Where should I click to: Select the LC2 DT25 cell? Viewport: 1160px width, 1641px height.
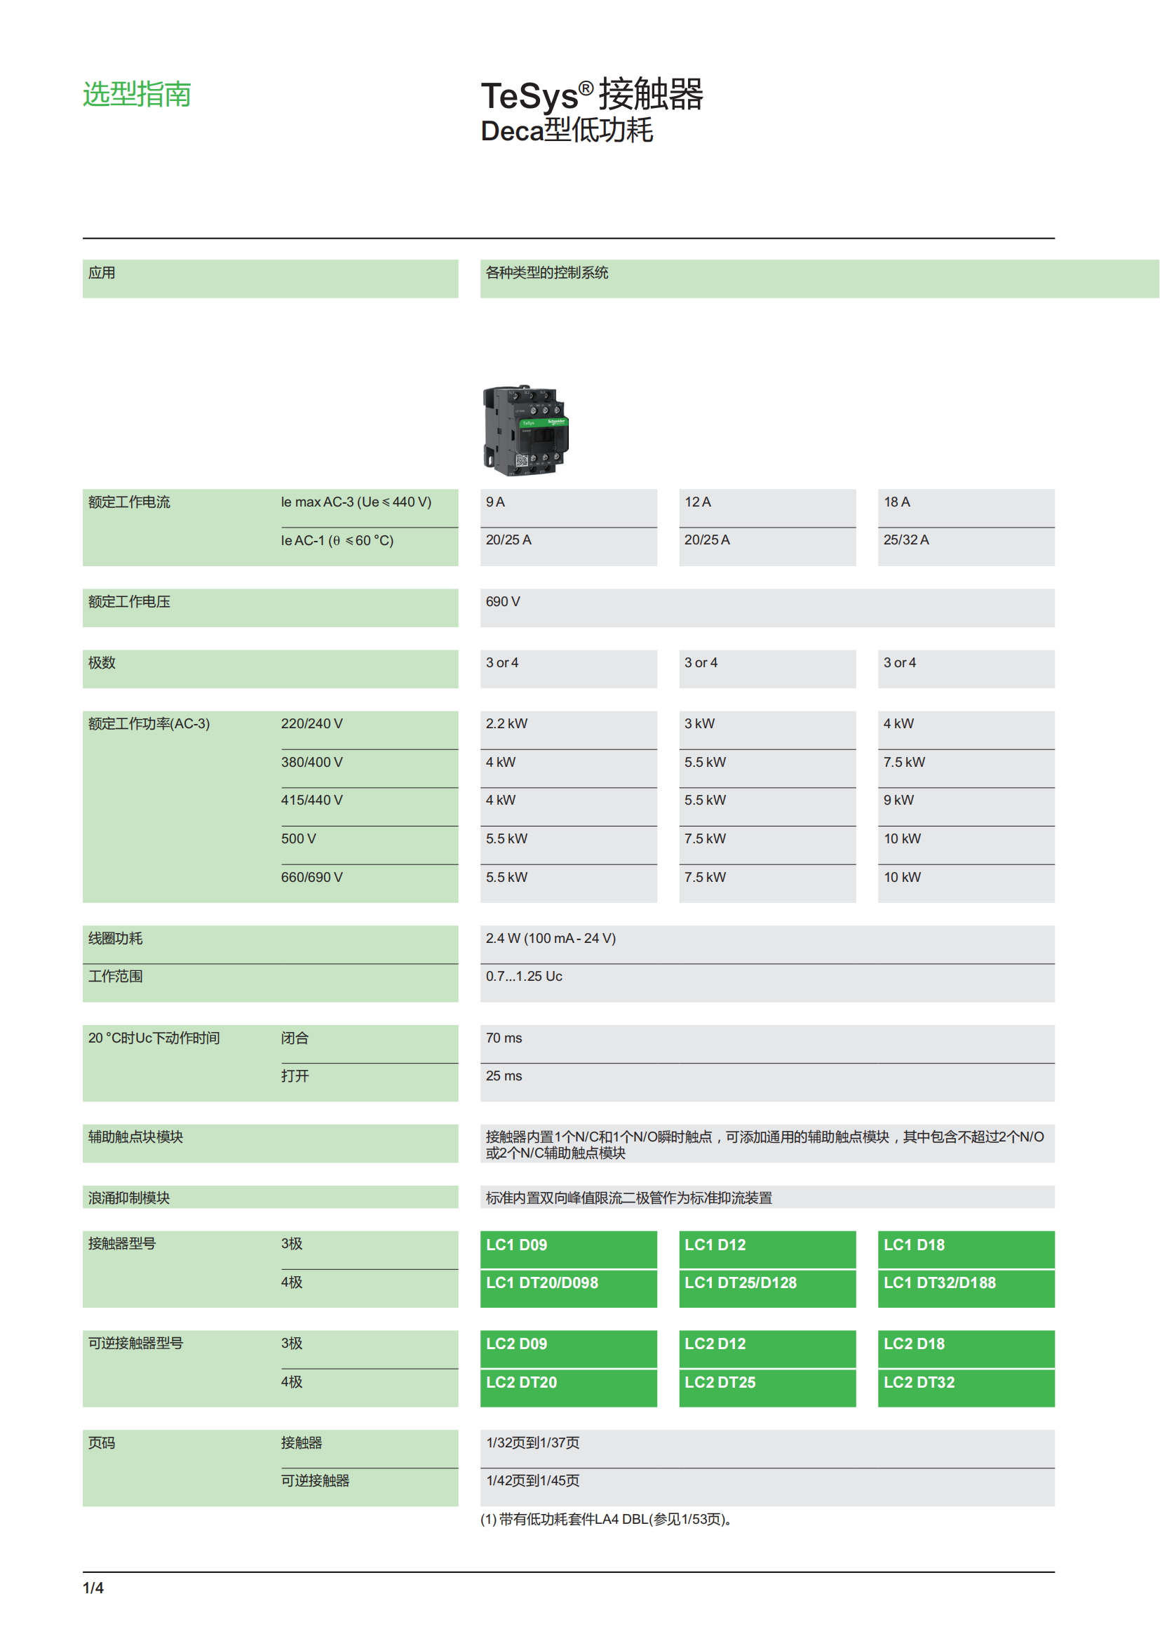click(767, 1388)
